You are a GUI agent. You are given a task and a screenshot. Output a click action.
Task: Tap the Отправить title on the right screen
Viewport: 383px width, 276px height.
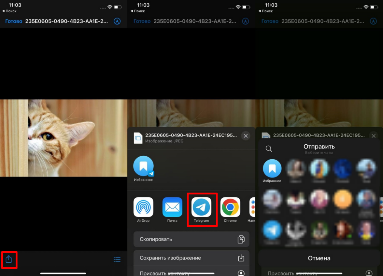coord(319,147)
